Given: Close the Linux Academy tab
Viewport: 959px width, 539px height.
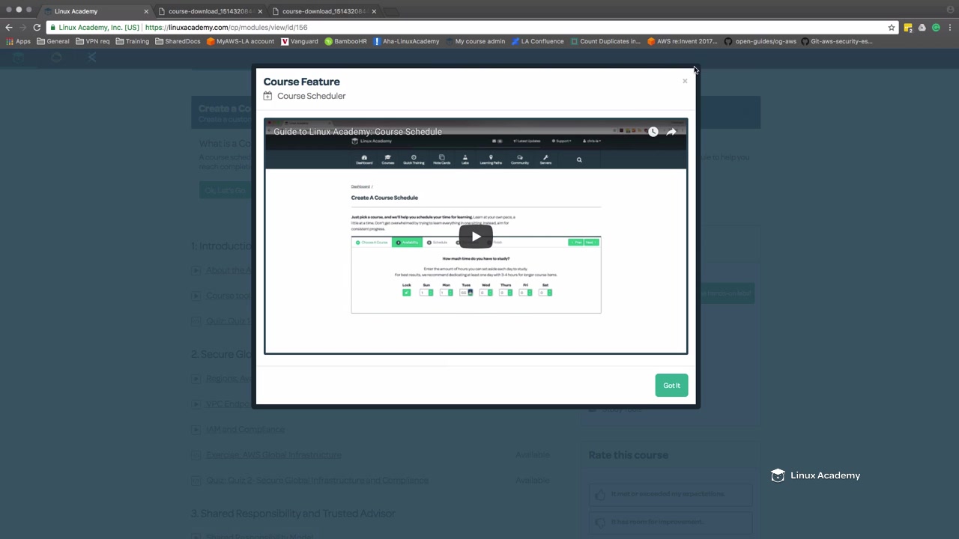Looking at the screenshot, I should 146,11.
